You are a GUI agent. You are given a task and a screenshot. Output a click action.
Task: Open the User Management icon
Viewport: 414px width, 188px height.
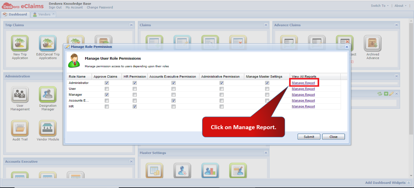(x=20, y=94)
